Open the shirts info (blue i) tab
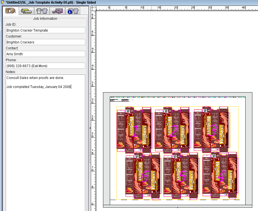 (x=73, y=11)
